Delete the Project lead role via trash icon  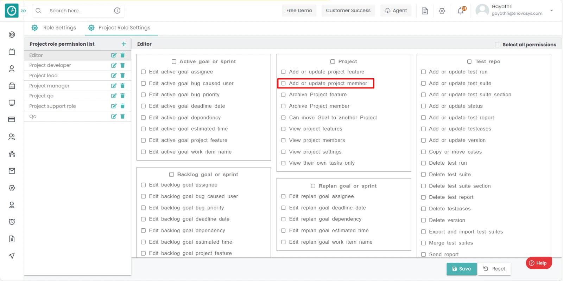[122, 76]
